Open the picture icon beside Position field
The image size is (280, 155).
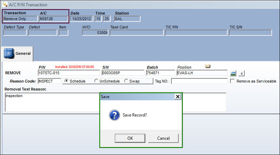(x=233, y=73)
